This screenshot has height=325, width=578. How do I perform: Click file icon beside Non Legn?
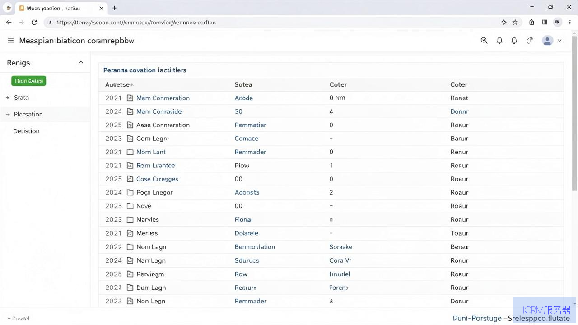[130, 301]
